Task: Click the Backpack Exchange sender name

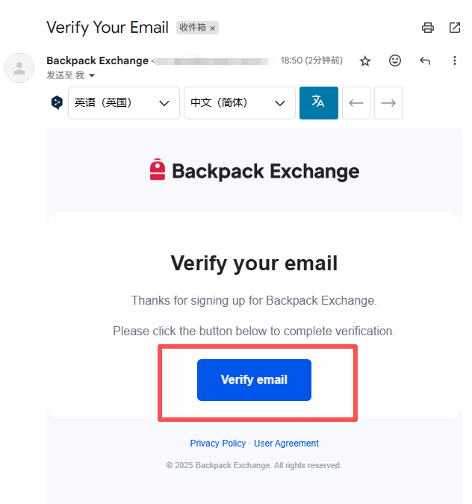Action: (97, 60)
